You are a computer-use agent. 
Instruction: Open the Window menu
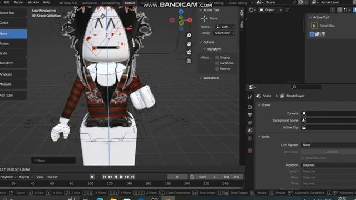coord(33,2)
